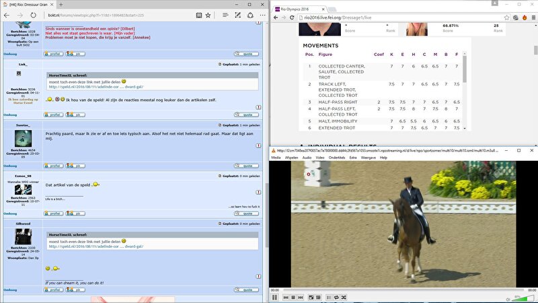Refresh the bokt.nl page in Edge

tap(33, 15)
